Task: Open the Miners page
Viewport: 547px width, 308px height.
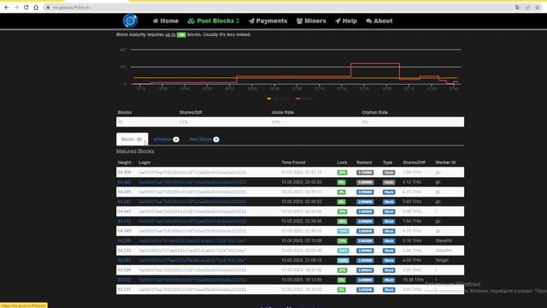Action: click(x=311, y=21)
